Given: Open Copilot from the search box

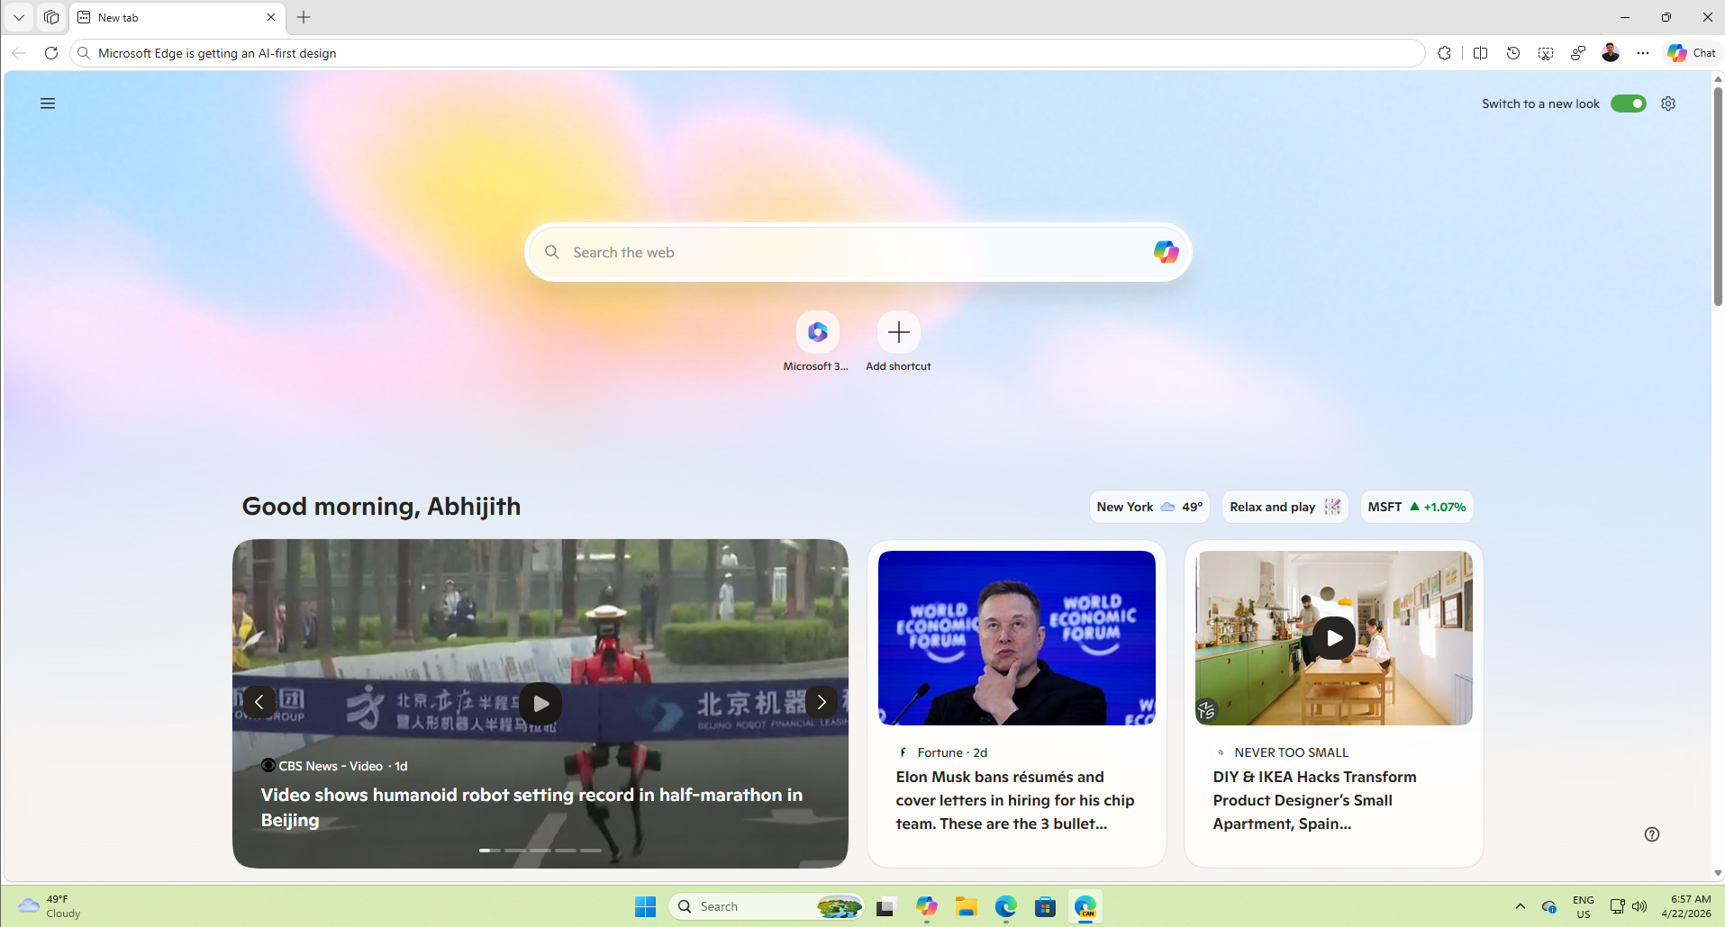Looking at the screenshot, I should click(x=1167, y=252).
